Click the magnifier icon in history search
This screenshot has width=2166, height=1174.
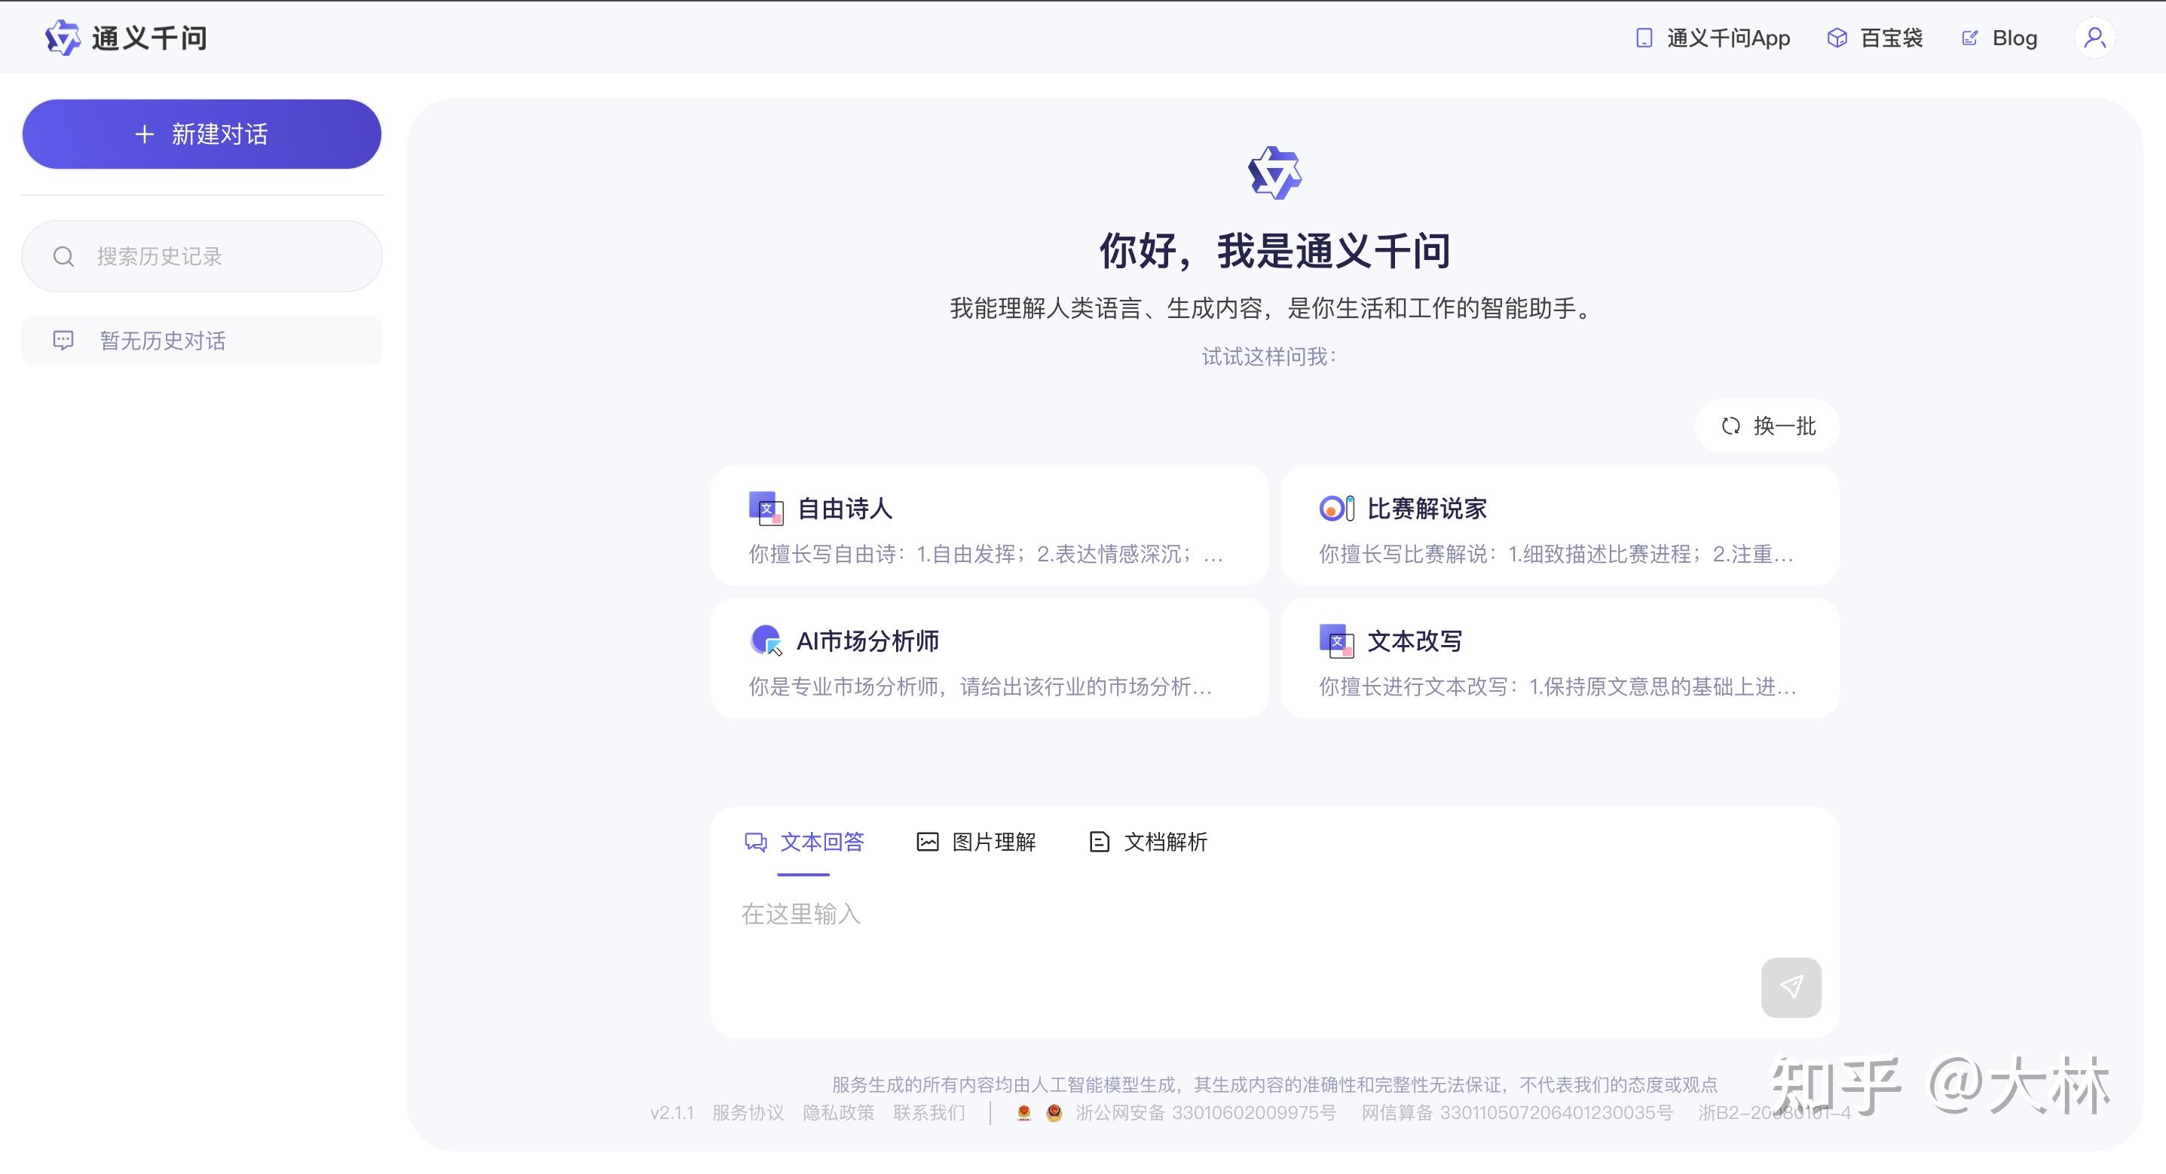pos(64,256)
